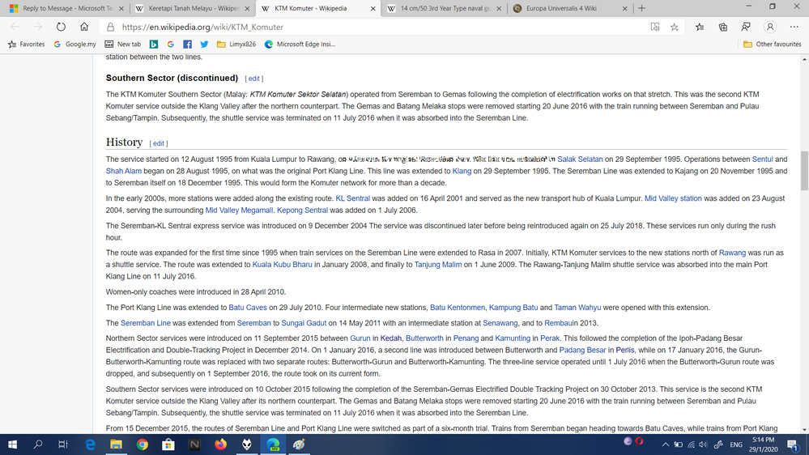Switch to Keretapi Tanah Melayu tab
The width and height of the screenshot is (809, 455).
(x=191, y=8)
